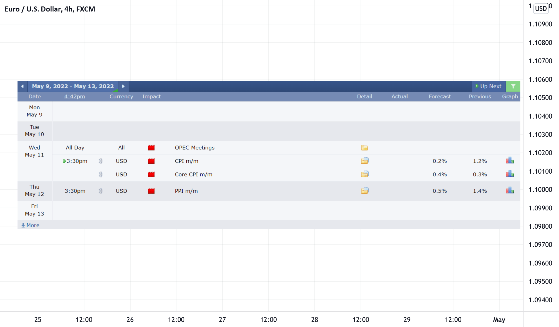Toggle sound alert for Core CPI m/m
The width and height of the screenshot is (559, 327).
(x=100, y=174)
